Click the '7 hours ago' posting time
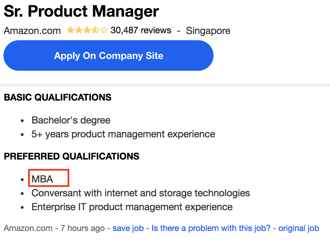The width and height of the screenshot is (330, 240). [x=82, y=228]
